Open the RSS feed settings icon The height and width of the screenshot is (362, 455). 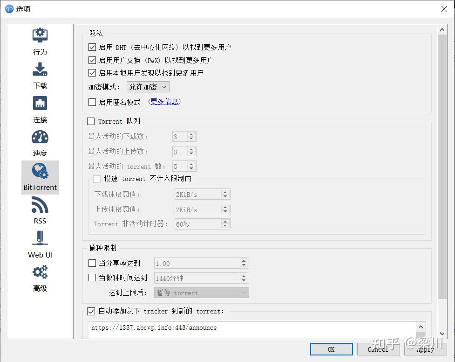pos(40,204)
